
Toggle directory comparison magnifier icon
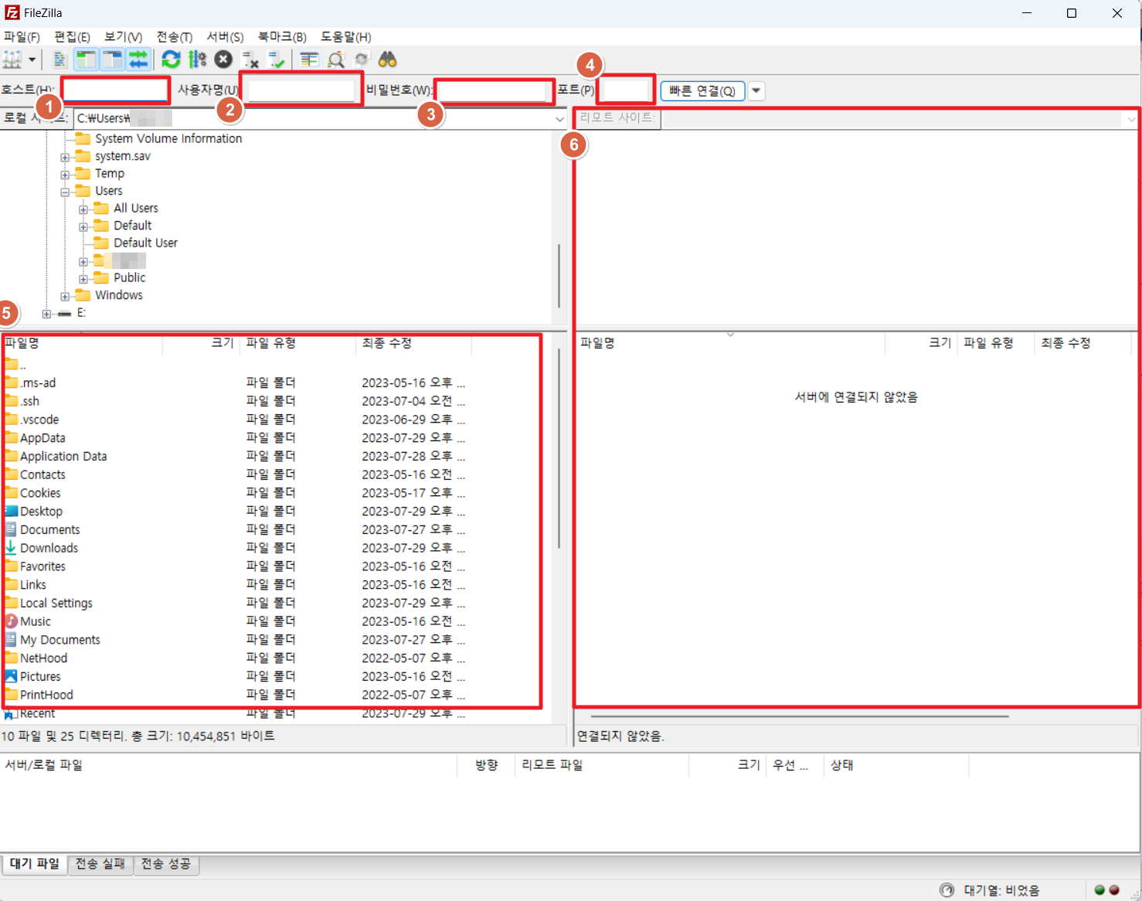336,59
